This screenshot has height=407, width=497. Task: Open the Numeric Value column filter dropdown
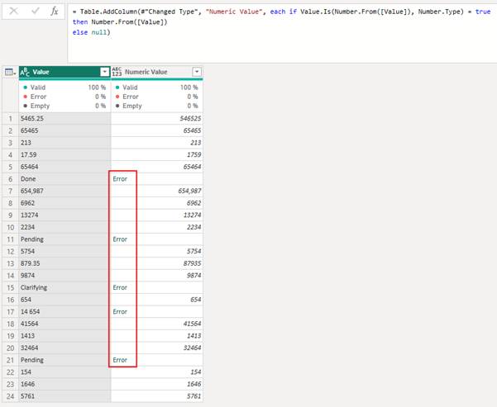point(196,72)
